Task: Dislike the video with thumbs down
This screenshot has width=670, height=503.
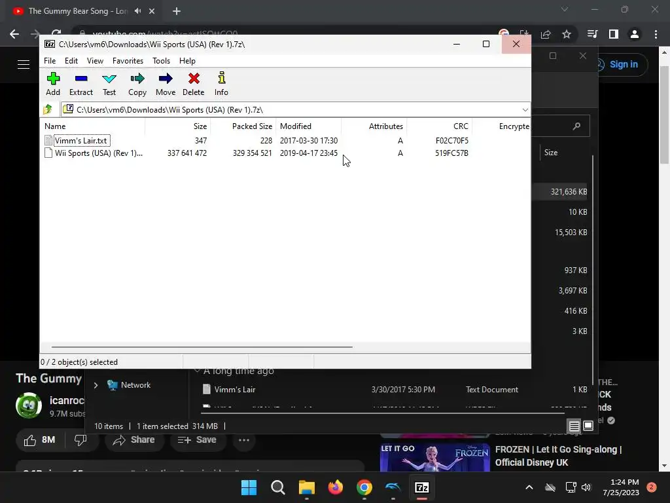Action: tap(80, 440)
